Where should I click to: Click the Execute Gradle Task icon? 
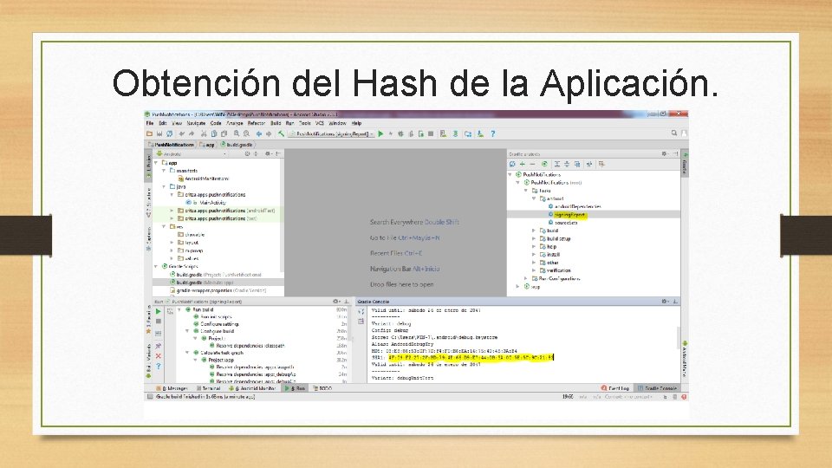[544, 165]
